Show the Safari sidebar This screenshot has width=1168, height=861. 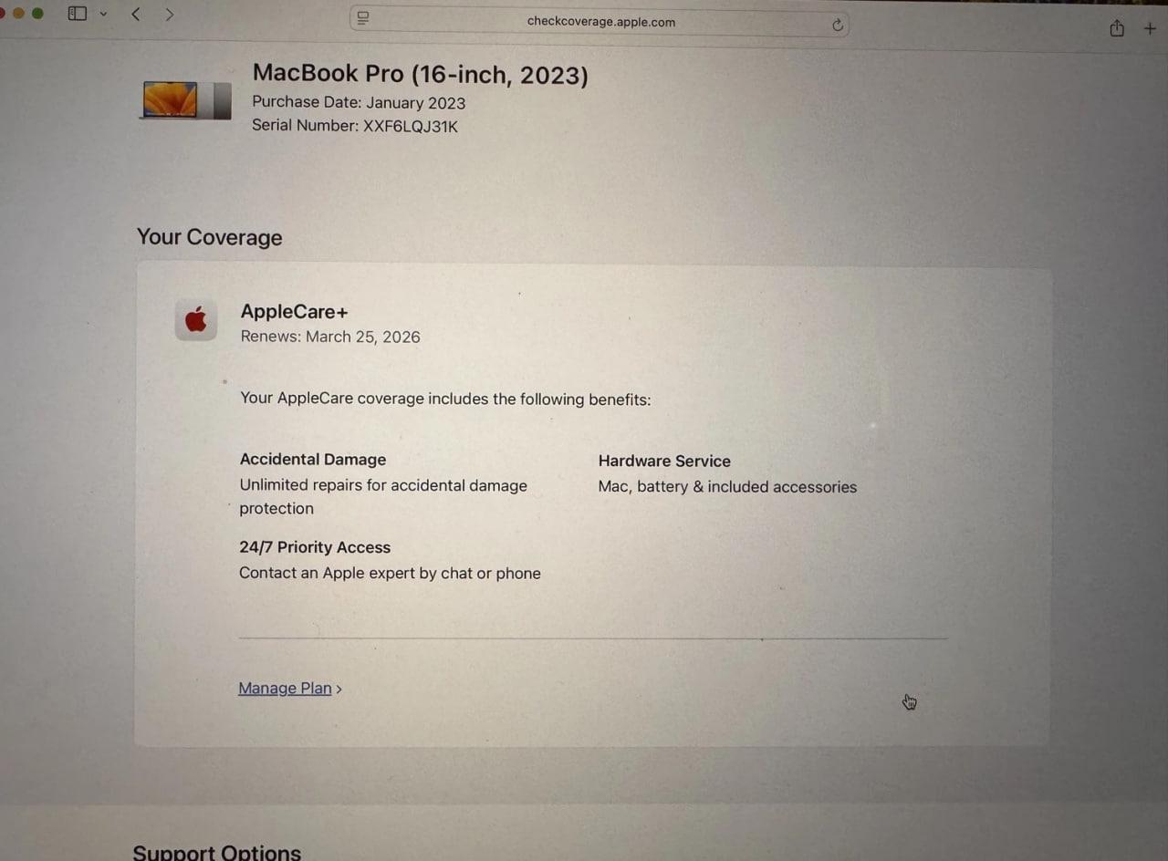(x=78, y=14)
